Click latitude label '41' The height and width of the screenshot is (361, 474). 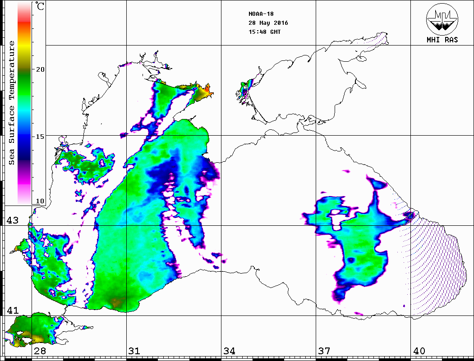click(x=12, y=310)
